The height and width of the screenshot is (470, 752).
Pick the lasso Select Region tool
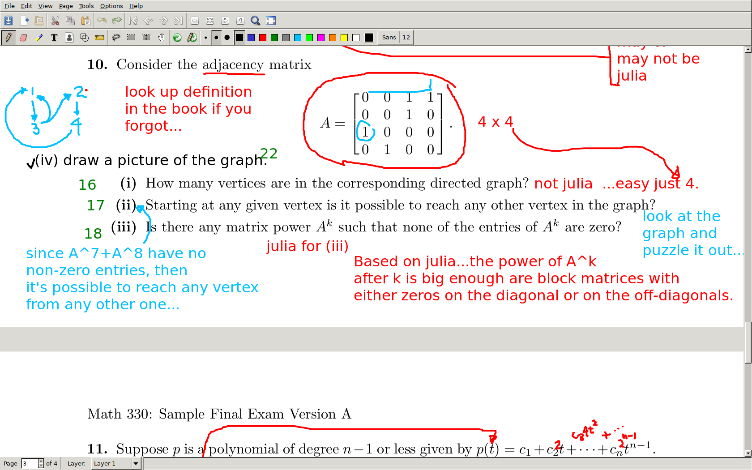[115, 38]
